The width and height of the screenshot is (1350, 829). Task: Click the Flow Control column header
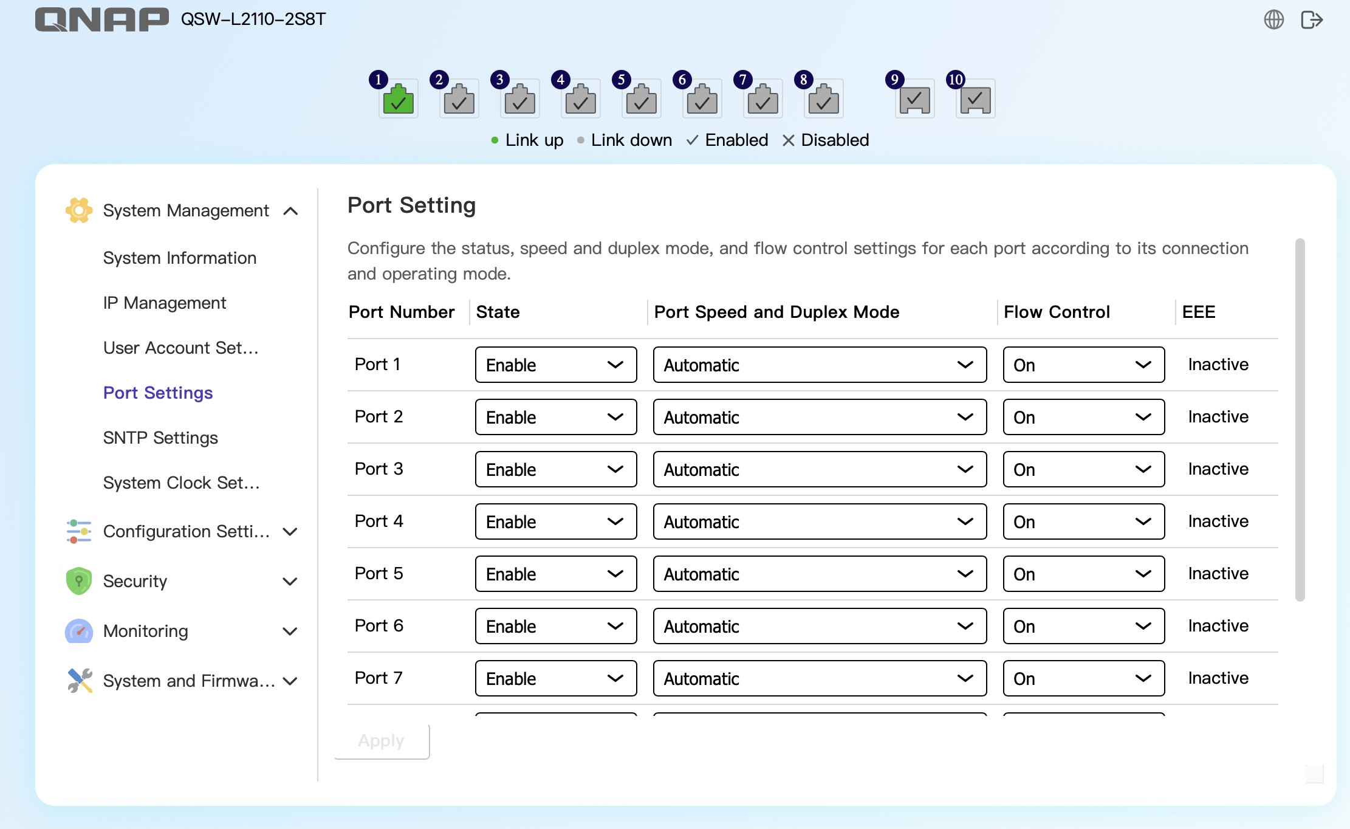point(1057,312)
